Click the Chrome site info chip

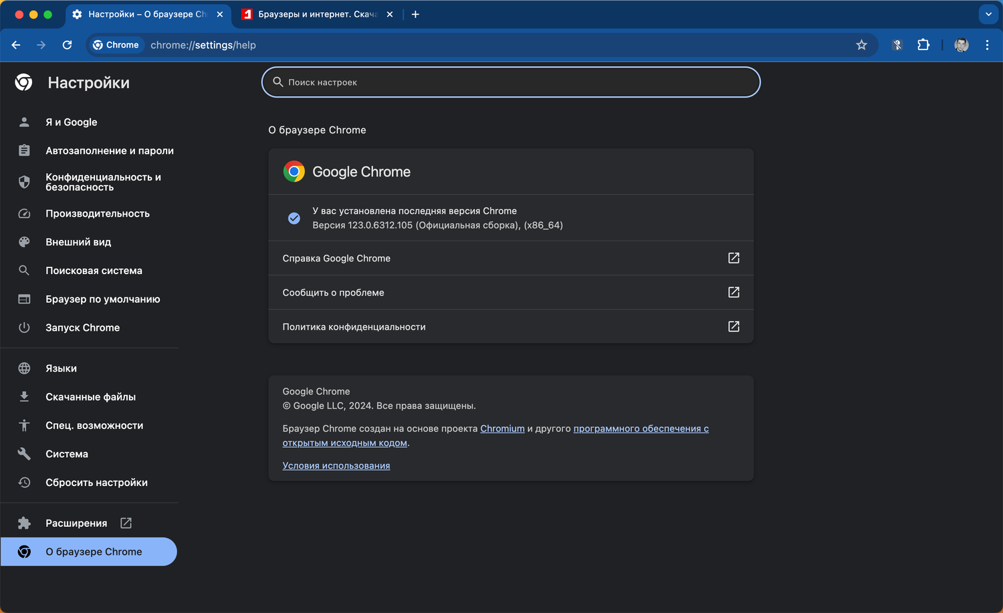[x=116, y=45]
